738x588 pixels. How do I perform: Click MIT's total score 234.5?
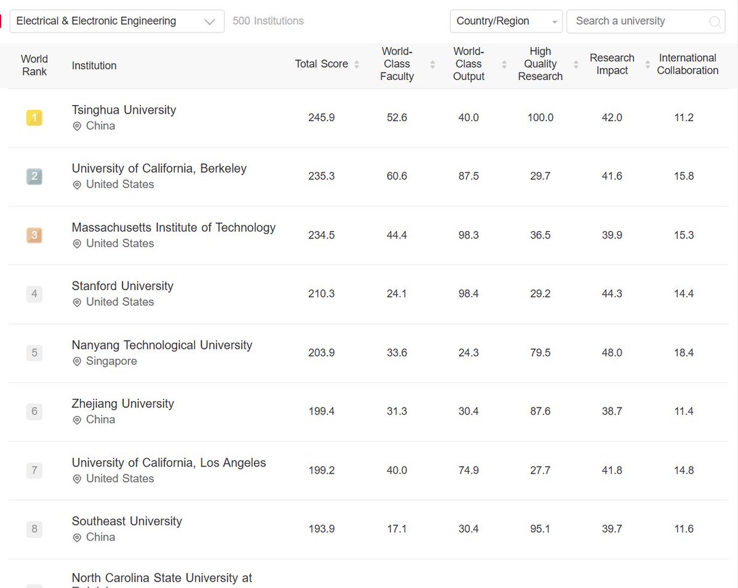tap(322, 235)
